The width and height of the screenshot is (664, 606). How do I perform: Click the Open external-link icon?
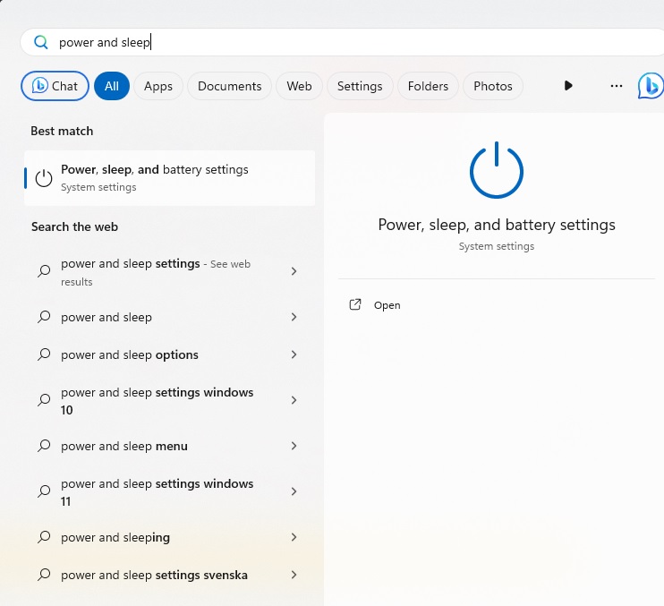[355, 304]
